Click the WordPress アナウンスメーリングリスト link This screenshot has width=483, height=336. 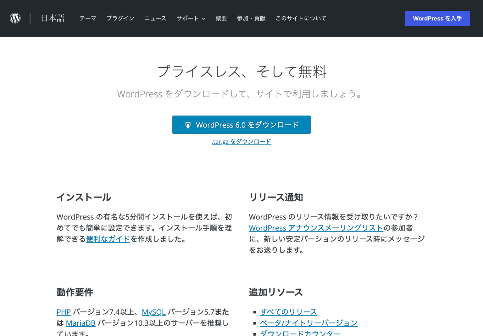316,228
